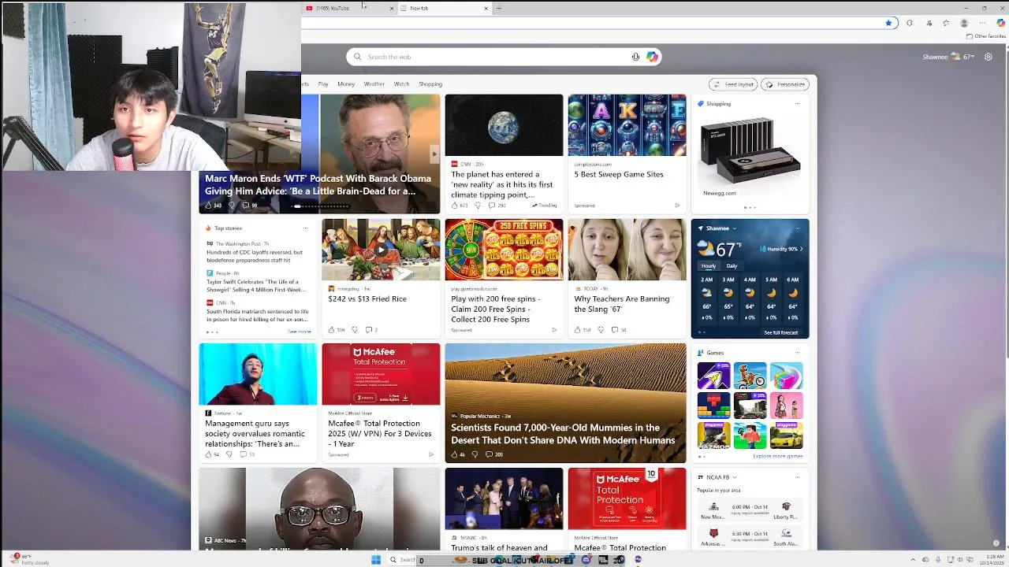Switch weather card to Daily view
The width and height of the screenshot is (1009, 567).
click(732, 266)
